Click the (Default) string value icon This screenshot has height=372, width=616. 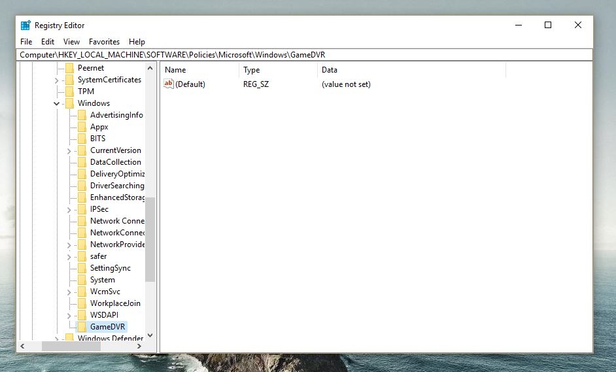[x=169, y=84]
